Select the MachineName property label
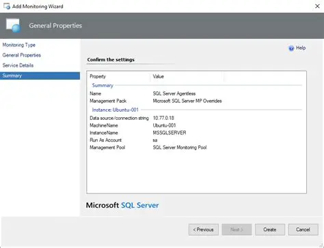 click(x=104, y=125)
